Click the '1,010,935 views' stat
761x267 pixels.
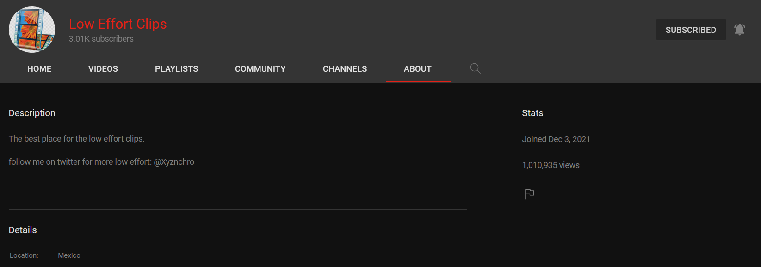coord(551,165)
